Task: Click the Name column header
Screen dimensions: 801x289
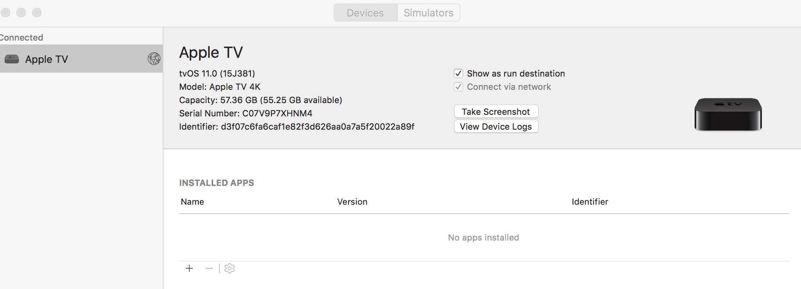Action: click(192, 202)
